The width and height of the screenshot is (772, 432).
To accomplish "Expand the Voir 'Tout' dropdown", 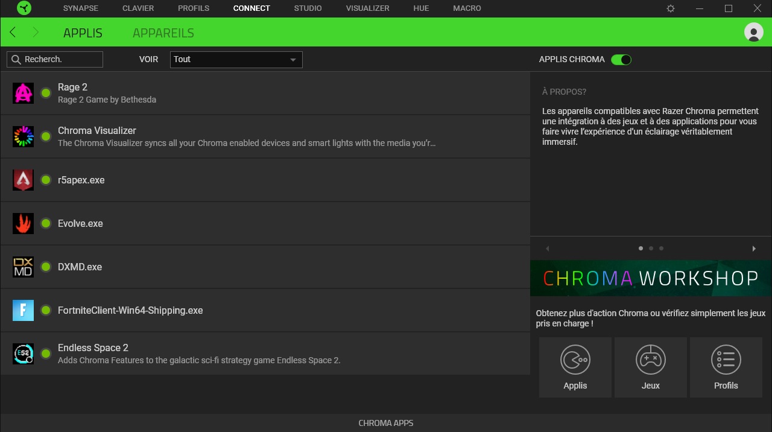I will coord(236,59).
